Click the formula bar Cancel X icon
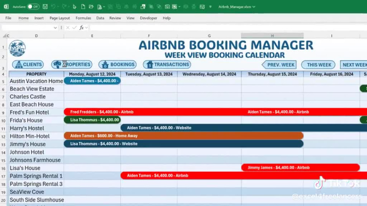This screenshot has width=367, height=206. pyautogui.click(x=68, y=27)
